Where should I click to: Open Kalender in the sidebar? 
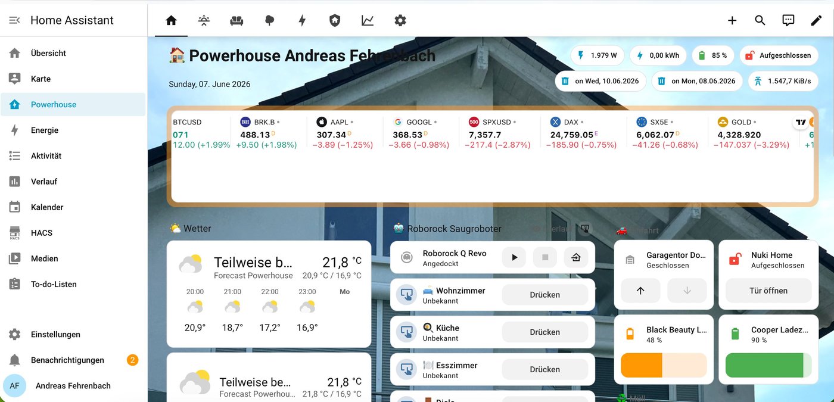pyautogui.click(x=73, y=207)
